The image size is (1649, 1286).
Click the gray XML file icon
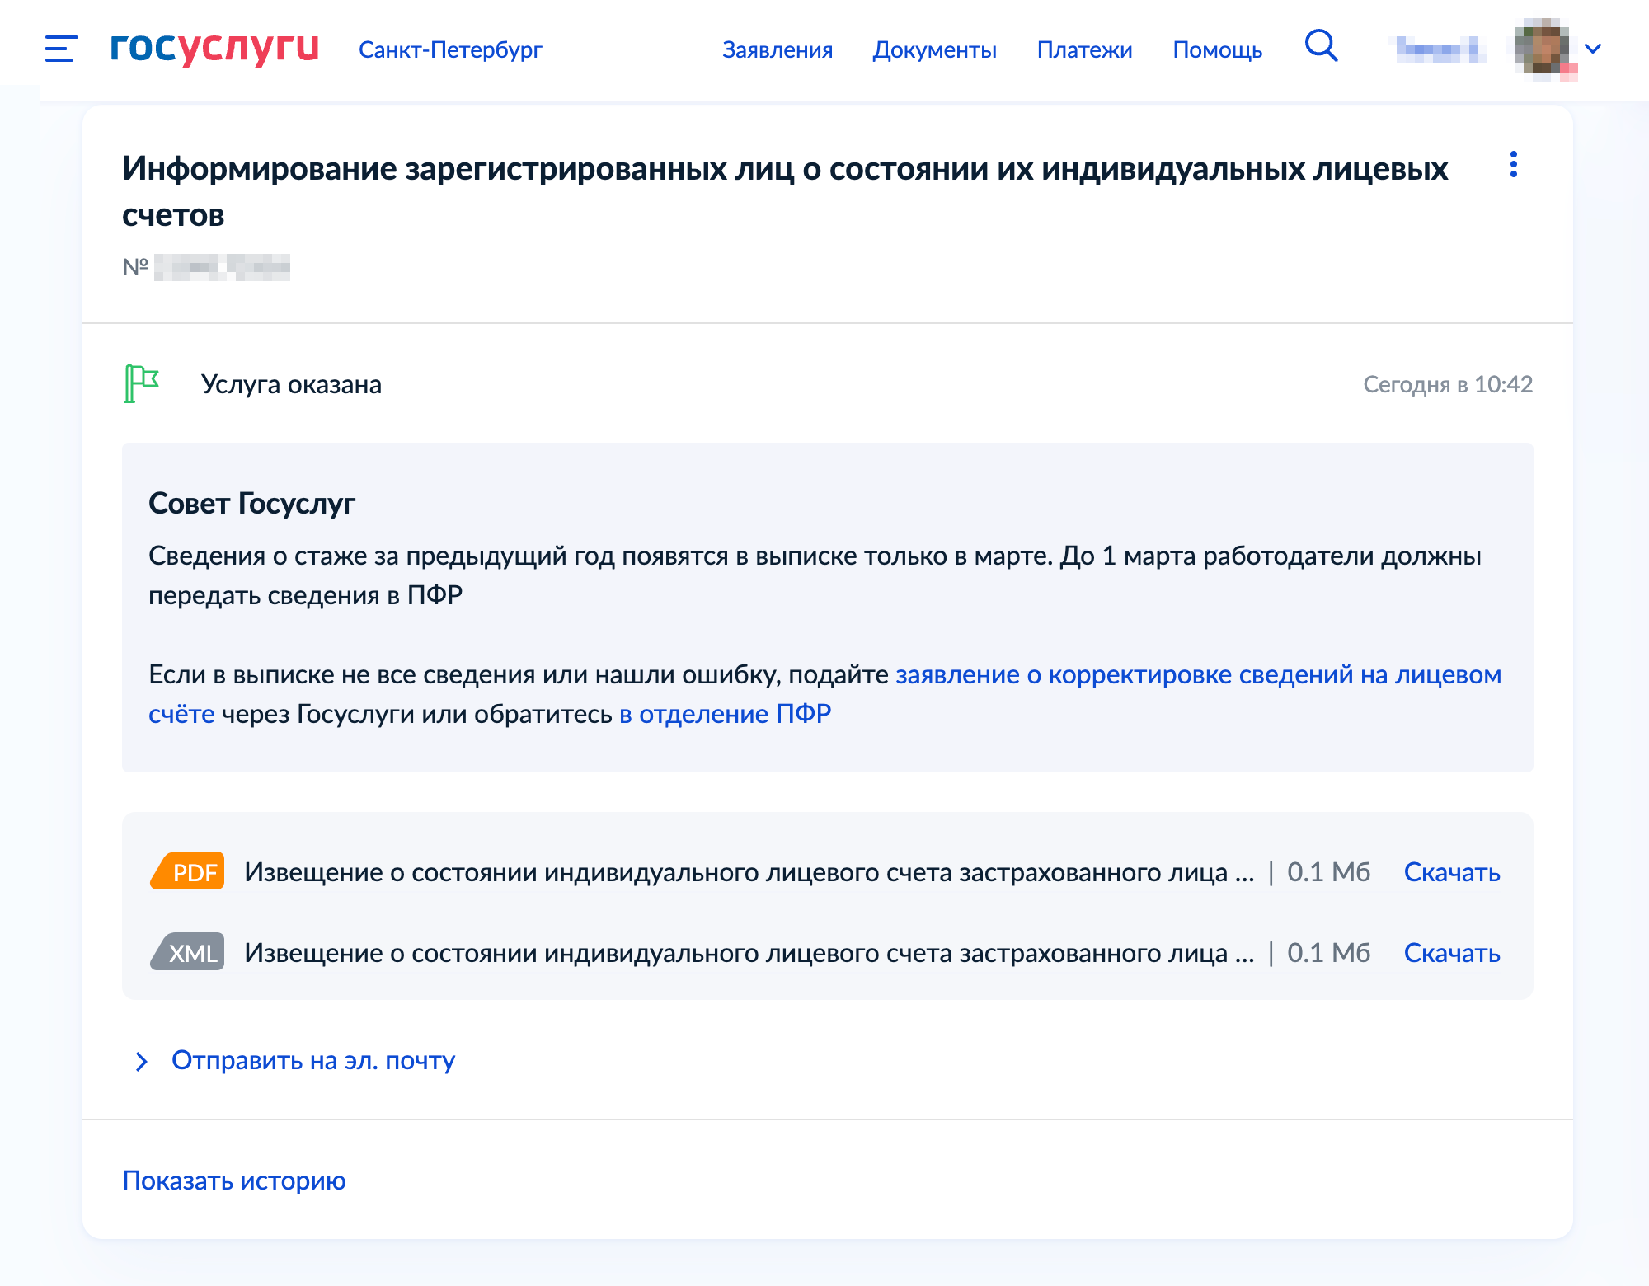(x=187, y=952)
